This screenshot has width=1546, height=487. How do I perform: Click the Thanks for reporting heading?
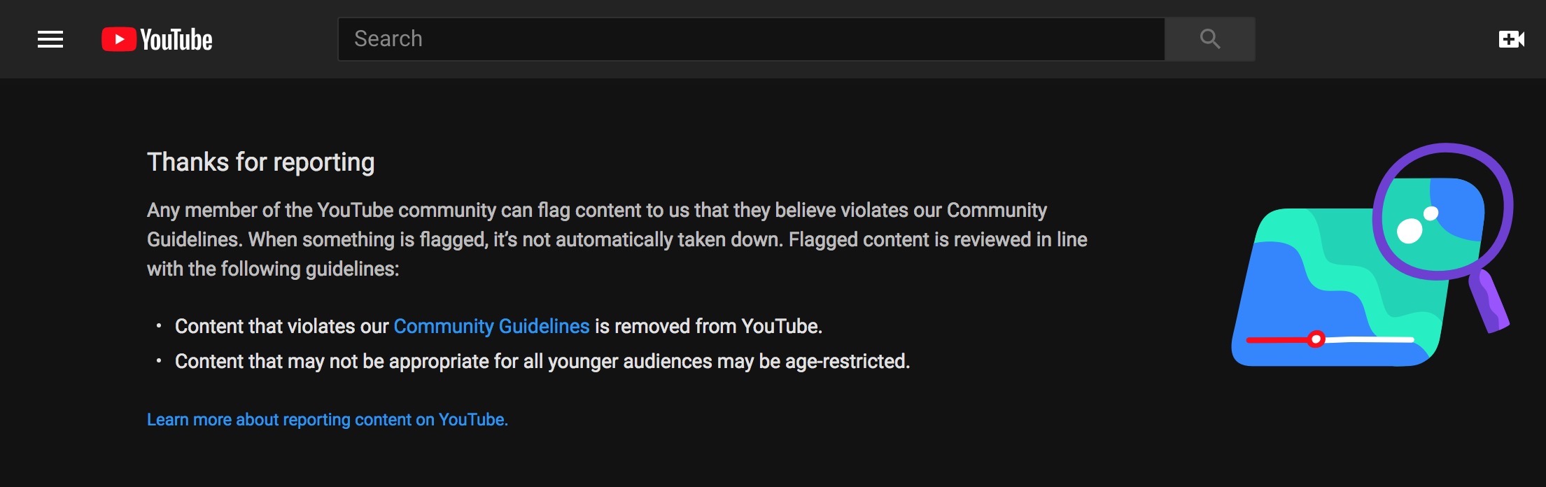261,162
